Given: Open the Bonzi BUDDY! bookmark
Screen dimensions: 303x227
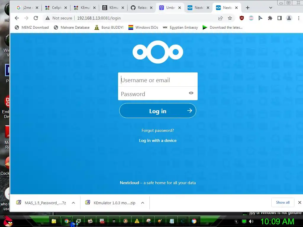Looking at the screenshot, I should click(109, 27).
